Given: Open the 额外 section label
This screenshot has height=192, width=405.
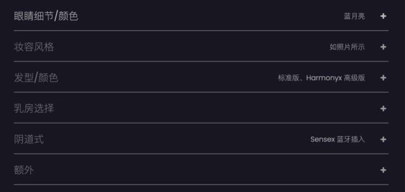Looking at the screenshot, I should point(24,170).
